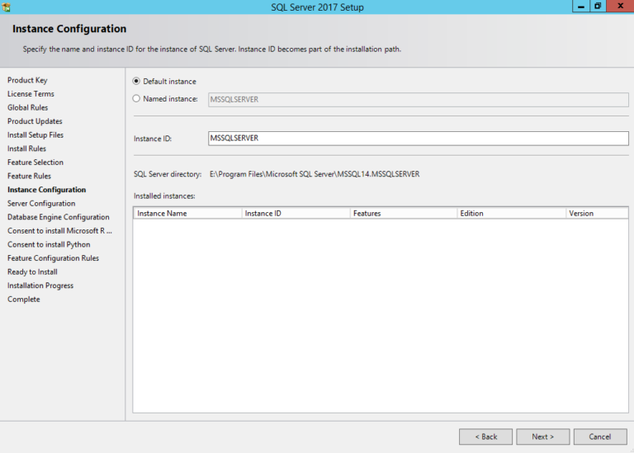Click Feature Rules in the sidebar
The height and width of the screenshot is (453, 634).
coord(29,177)
